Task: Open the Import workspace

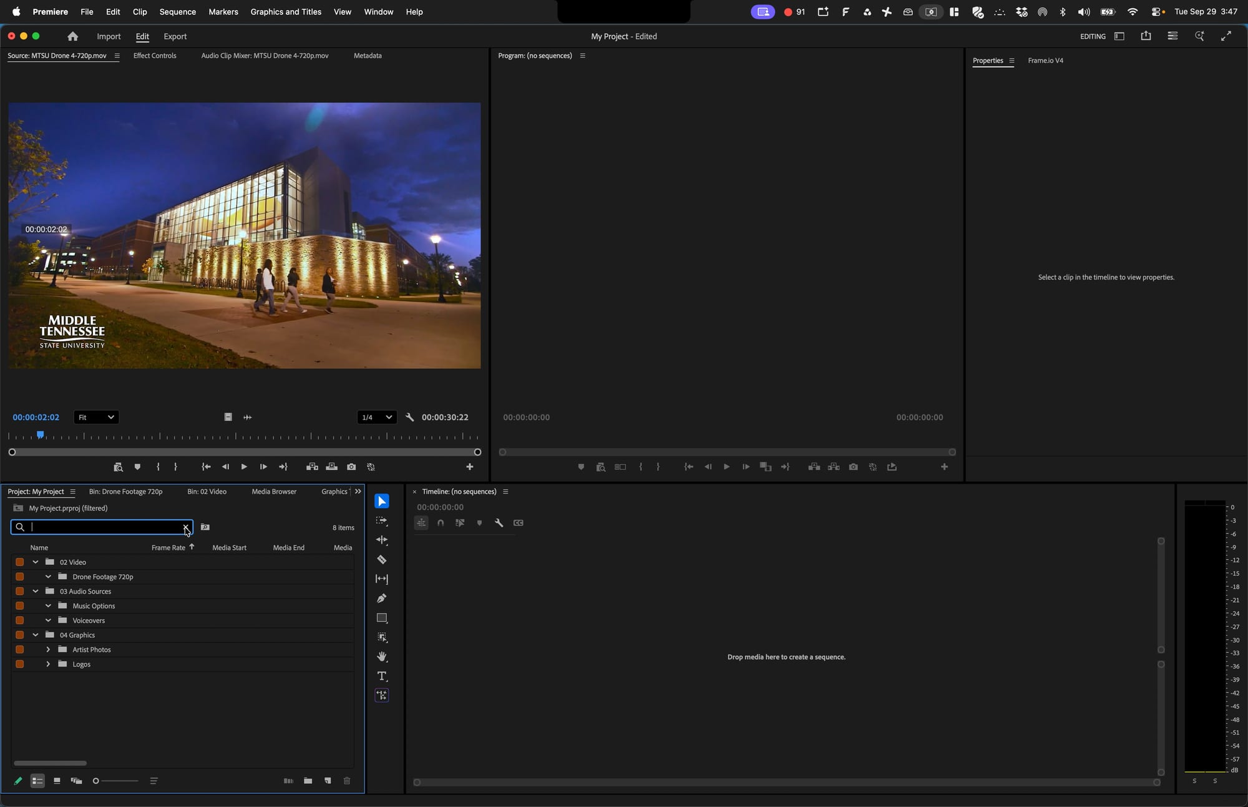Action: 109,36
